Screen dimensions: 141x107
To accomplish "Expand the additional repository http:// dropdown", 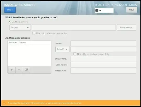I will [x=62, y=49].
